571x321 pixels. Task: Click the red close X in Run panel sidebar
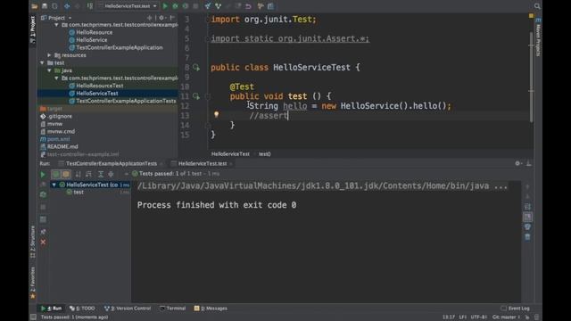[x=43, y=242]
